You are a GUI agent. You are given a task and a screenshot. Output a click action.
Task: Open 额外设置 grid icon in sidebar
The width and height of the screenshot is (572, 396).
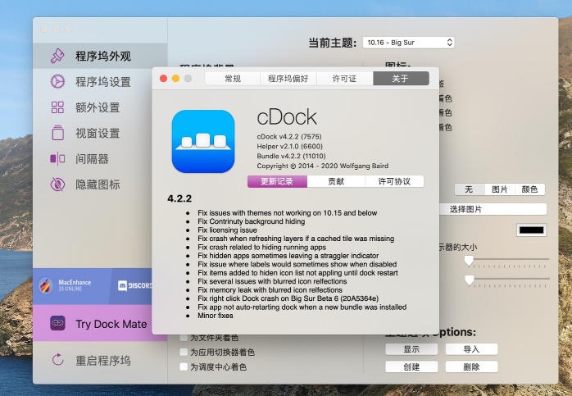(57, 107)
